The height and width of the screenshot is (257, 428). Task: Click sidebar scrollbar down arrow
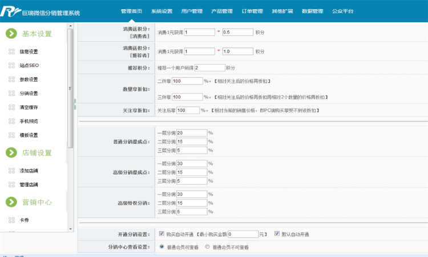(70, 229)
